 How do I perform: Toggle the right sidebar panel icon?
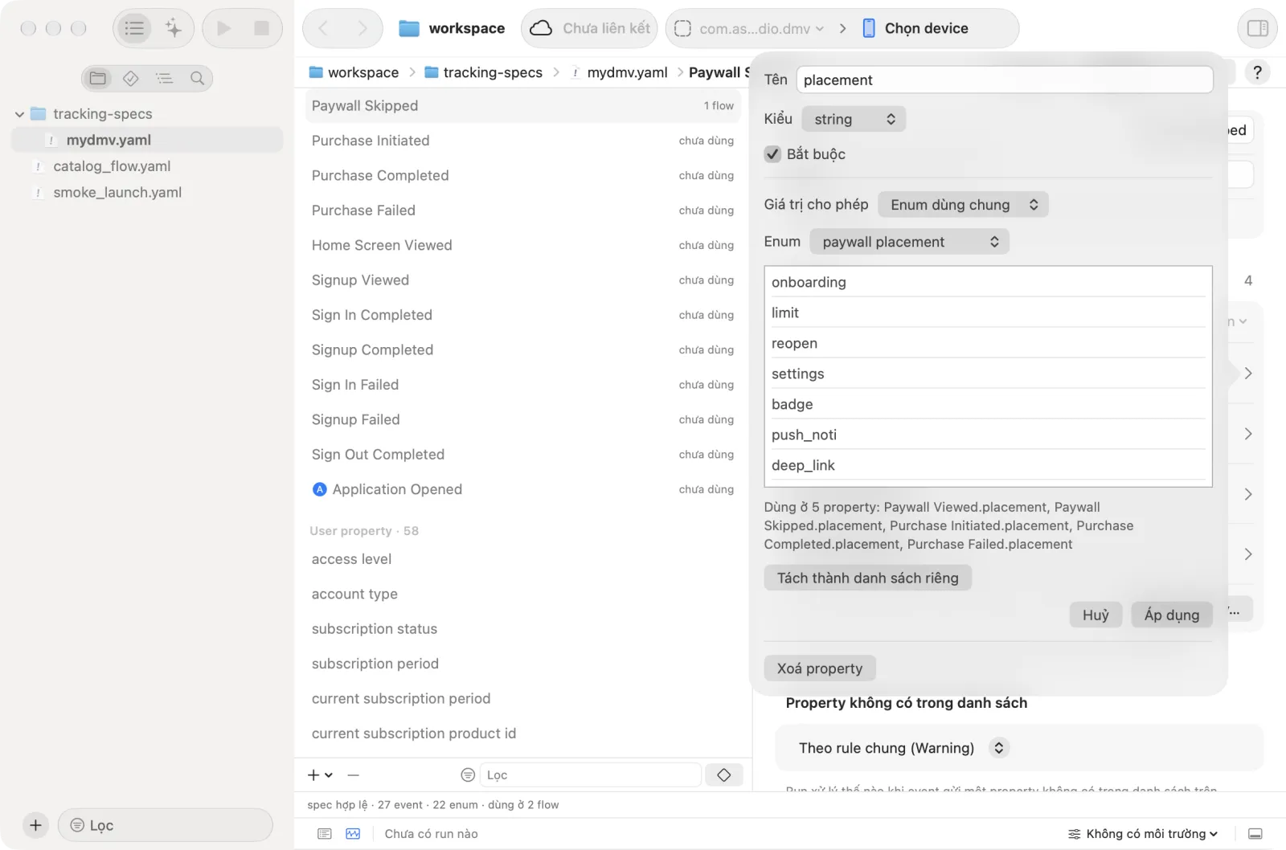[x=1257, y=28]
